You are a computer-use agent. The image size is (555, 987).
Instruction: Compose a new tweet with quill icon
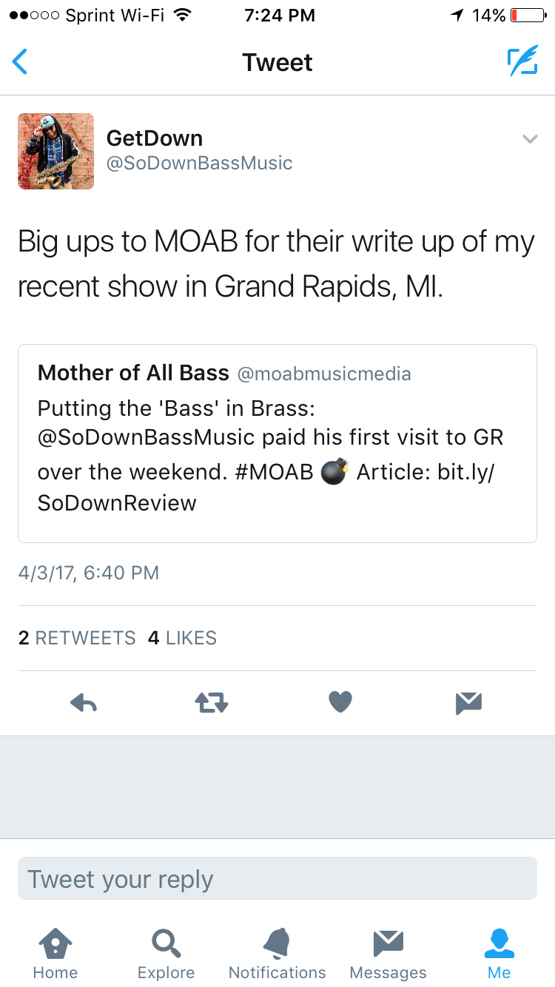click(522, 62)
